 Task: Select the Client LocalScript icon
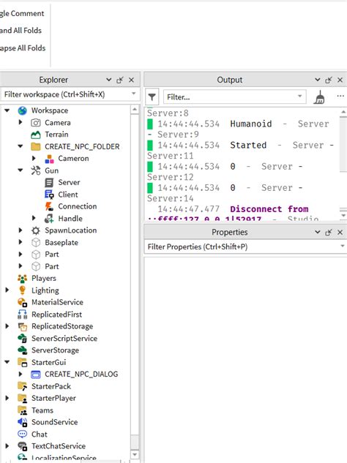click(49, 195)
